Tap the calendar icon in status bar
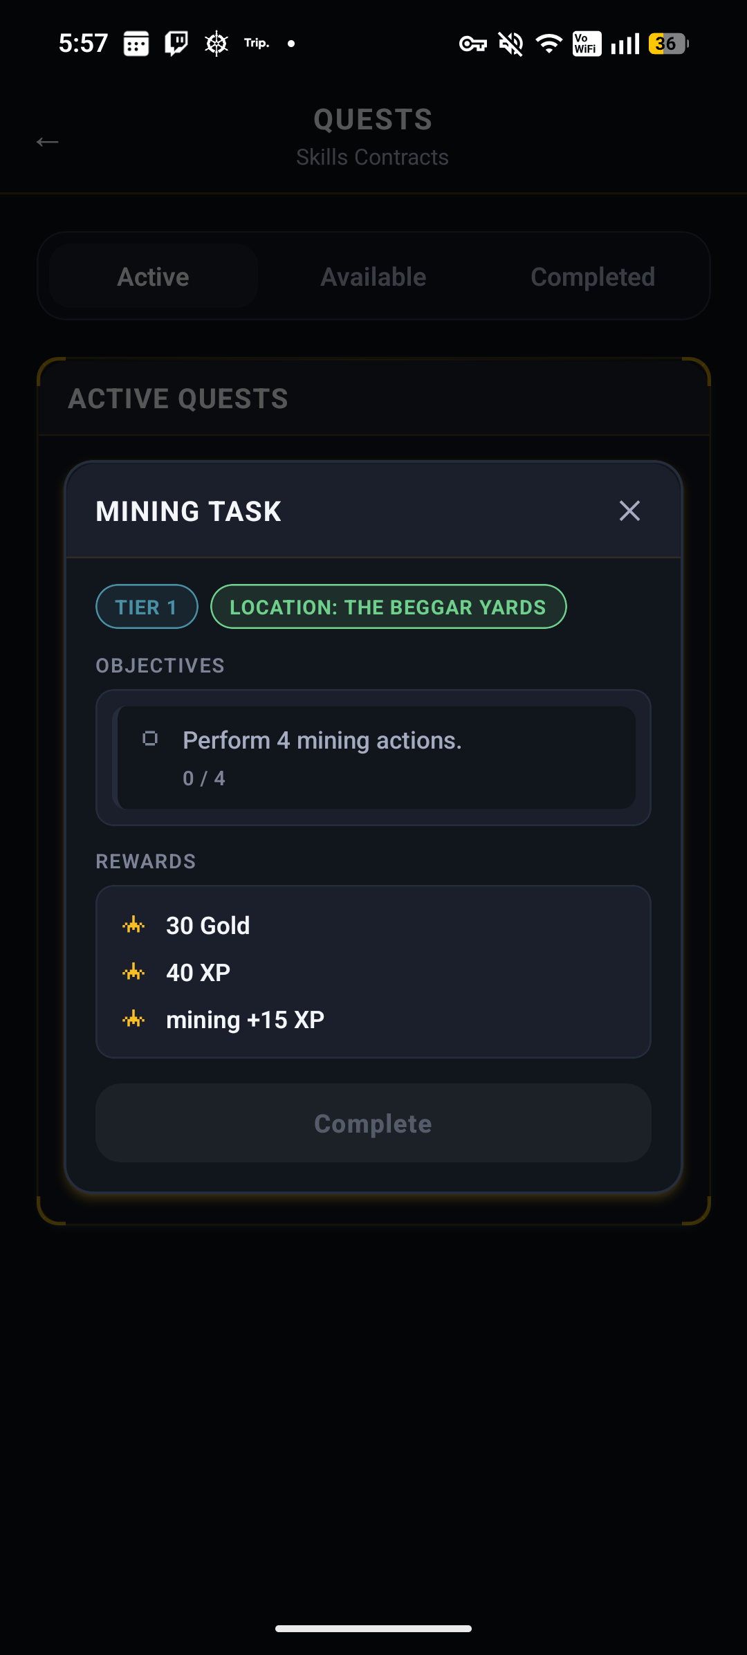This screenshot has width=747, height=1655. click(x=136, y=44)
